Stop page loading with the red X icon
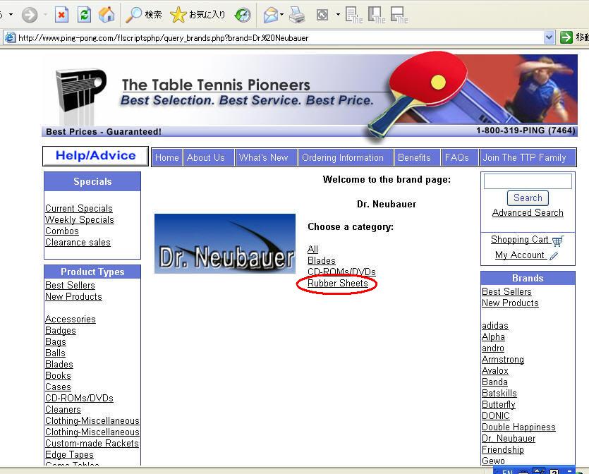Screen dimensions: 589x474 click(x=61, y=15)
